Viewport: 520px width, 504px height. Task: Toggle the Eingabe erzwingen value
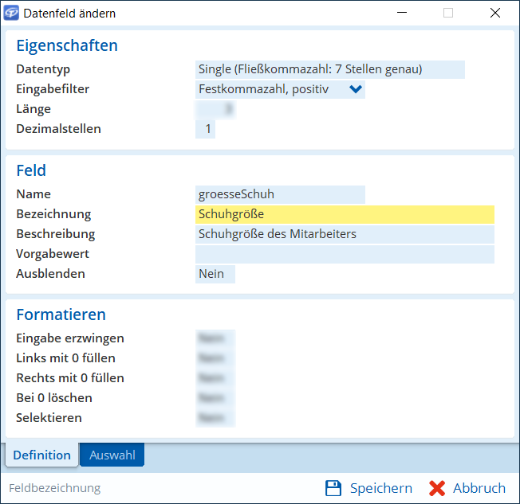215,338
